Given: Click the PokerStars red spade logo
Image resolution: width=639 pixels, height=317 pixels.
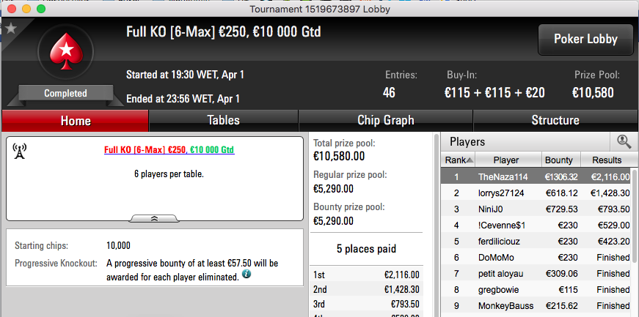Looking at the screenshot, I should pyautogui.click(x=67, y=52).
